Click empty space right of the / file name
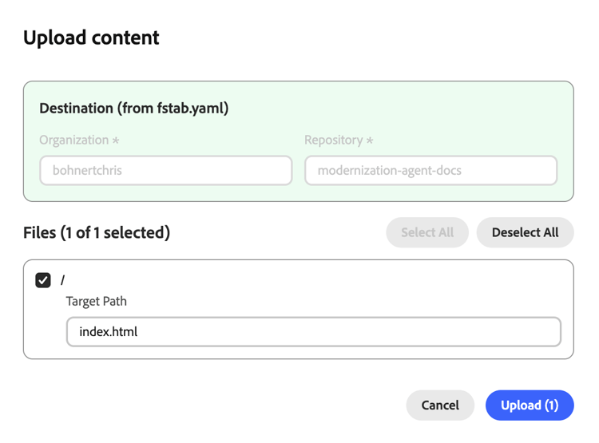Screen dimensions: 599x443 pos(319,281)
